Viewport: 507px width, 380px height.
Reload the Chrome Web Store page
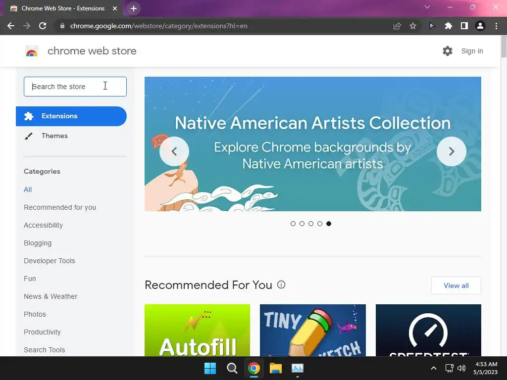tap(43, 26)
